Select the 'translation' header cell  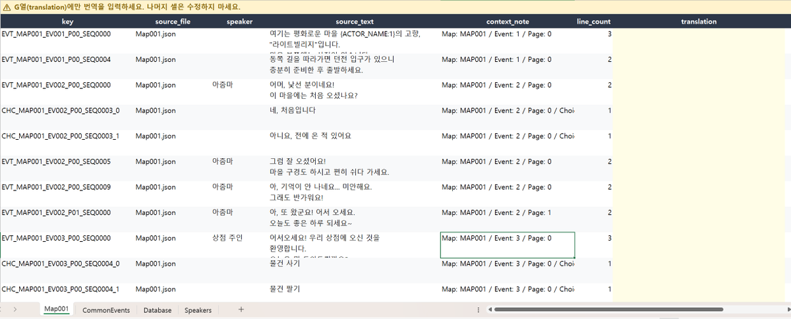click(699, 22)
